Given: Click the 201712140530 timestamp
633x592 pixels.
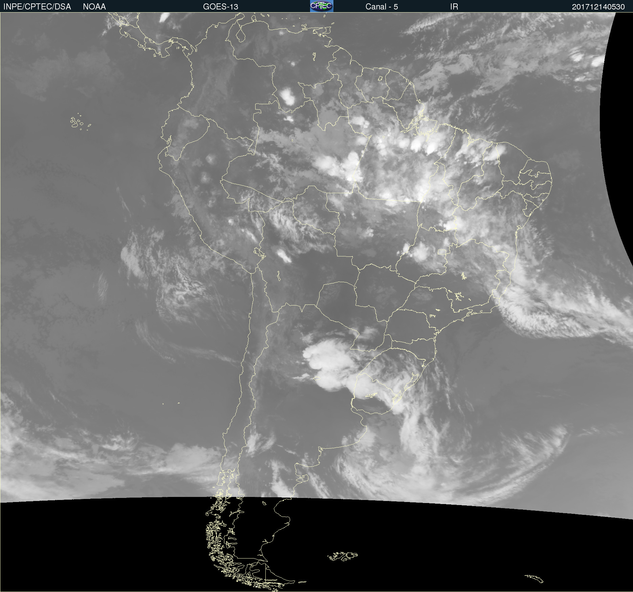Looking at the screenshot, I should (x=598, y=7).
